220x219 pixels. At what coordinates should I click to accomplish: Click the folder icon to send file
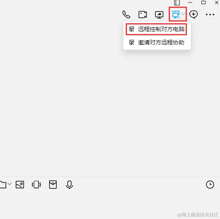(x=3, y=185)
